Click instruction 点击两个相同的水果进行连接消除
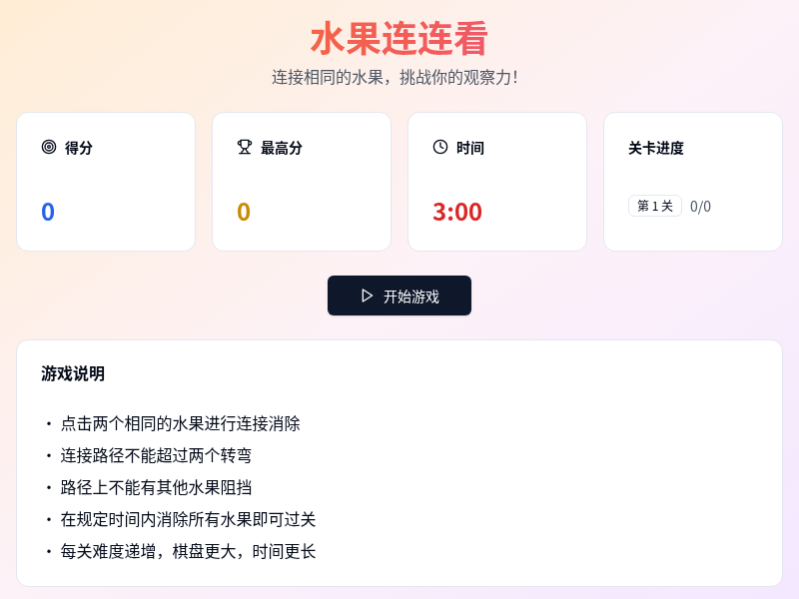The image size is (799, 599). pyautogui.click(x=181, y=423)
